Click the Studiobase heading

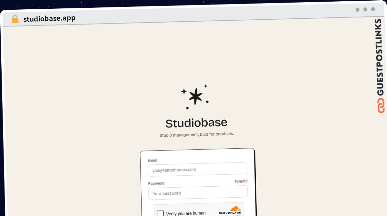pos(196,123)
